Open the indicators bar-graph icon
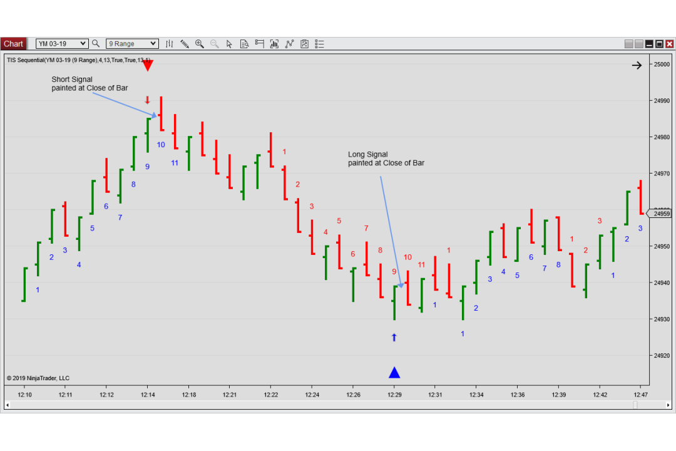The height and width of the screenshot is (451, 676). tap(274, 44)
